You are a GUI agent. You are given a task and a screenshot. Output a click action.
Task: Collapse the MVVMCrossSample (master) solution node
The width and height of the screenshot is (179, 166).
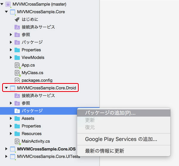click(2, 4)
